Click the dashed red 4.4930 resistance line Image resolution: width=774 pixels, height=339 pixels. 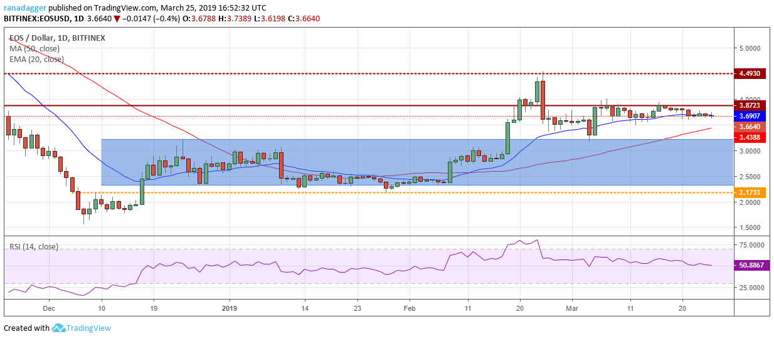(x=369, y=73)
